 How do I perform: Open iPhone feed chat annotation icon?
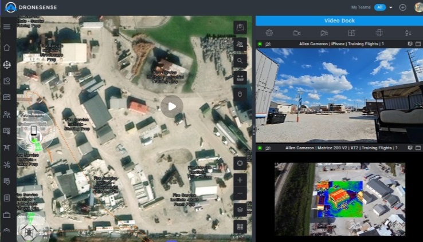(x=410, y=44)
